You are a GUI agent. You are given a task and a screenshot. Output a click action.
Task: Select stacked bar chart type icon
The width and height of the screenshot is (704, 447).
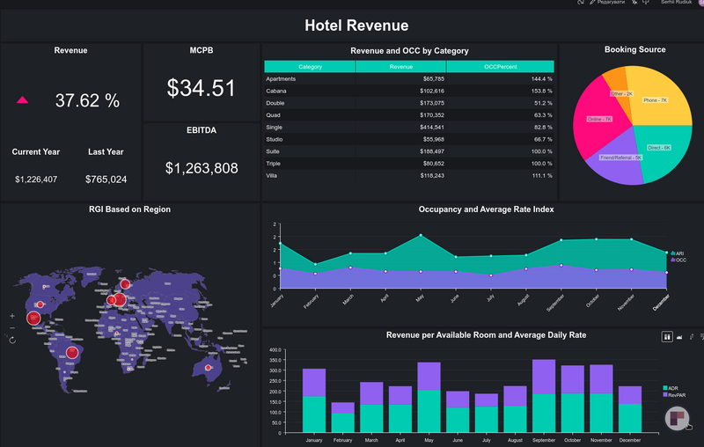coord(667,336)
